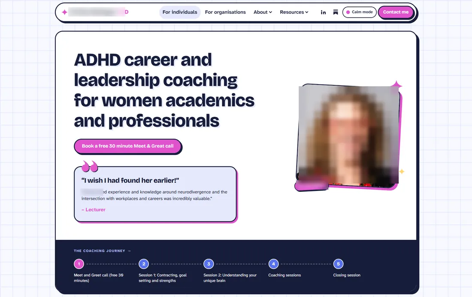Click the Substack bookmark icon in navbar
The width and height of the screenshot is (472, 297).
pos(336,12)
